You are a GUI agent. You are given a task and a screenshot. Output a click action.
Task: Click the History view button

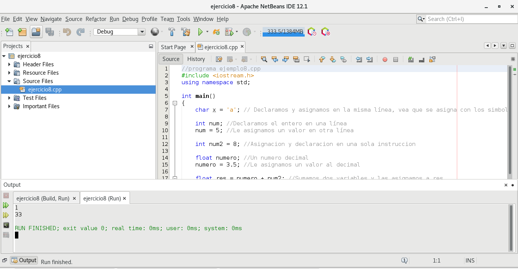click(x=196, y=59)
